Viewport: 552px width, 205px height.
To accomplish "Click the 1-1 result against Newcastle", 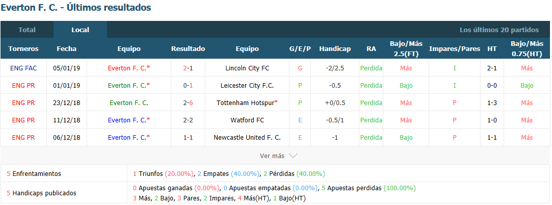I will coord(188,137).
